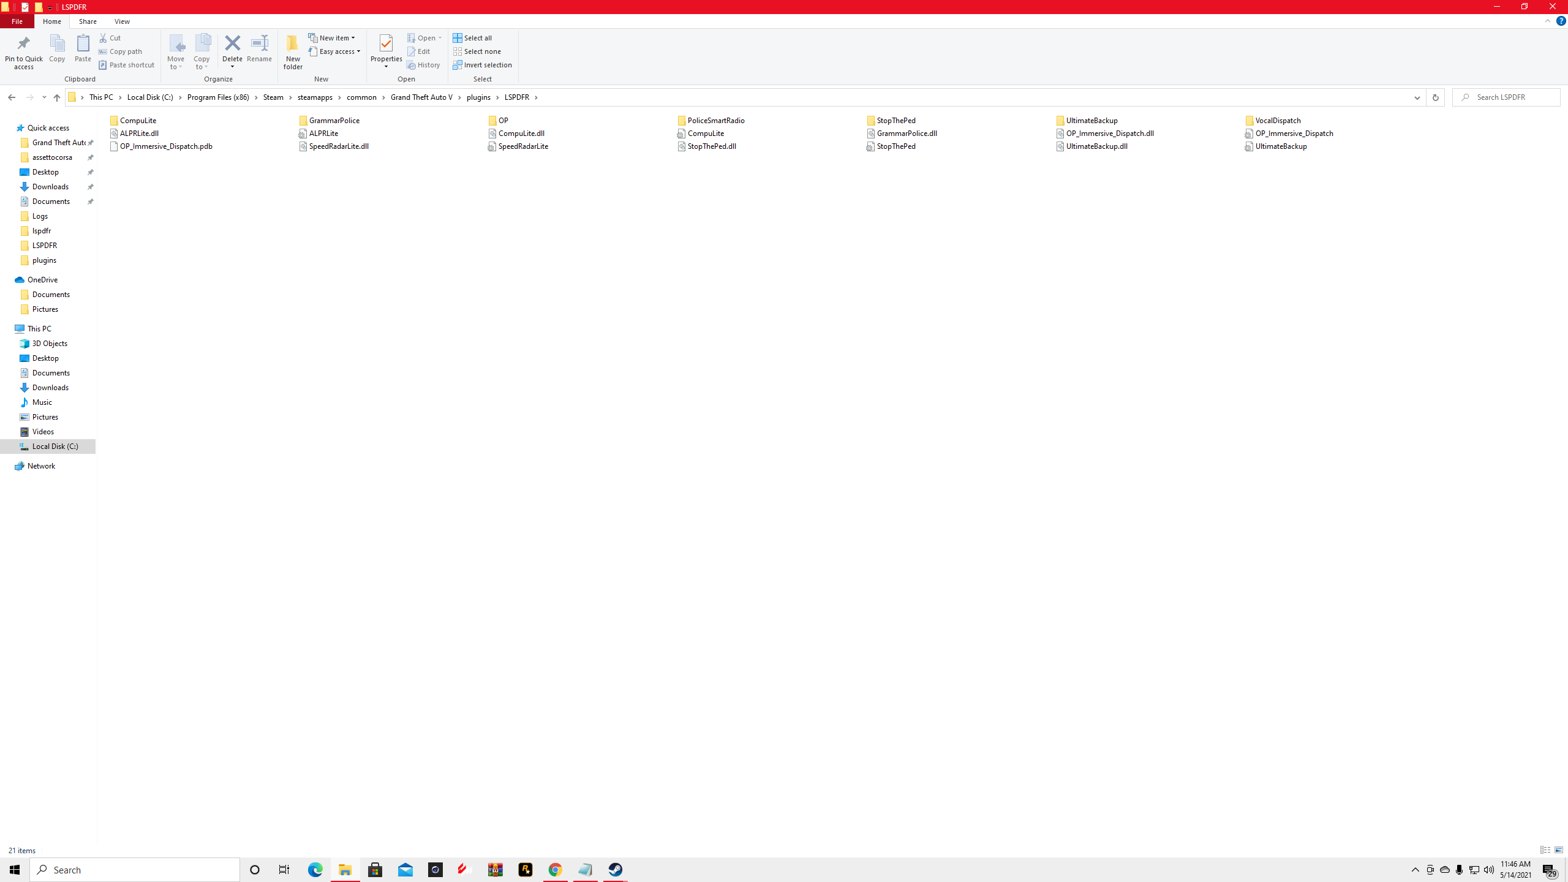Open the View ribbon tab
Viewport: 1568px width, 882px height.
(x=122, y=21)
